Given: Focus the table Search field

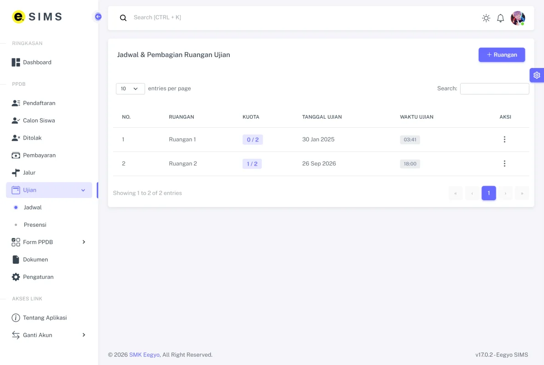Looking at the screenshot, I should click(x=494, y=89).
